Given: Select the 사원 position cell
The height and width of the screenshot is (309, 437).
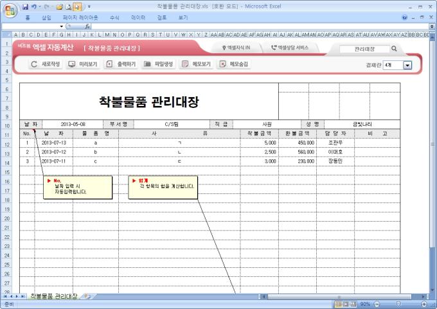Looking at the screenshot, I should [x=267, y=124].
